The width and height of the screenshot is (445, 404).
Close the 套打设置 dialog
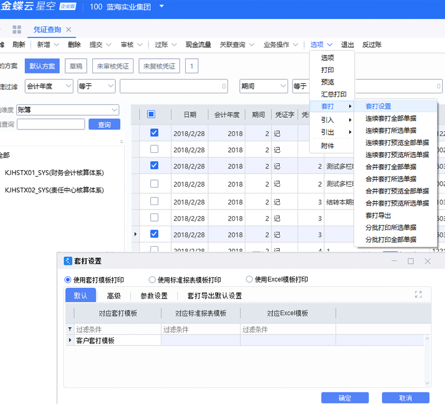[427, 261]
